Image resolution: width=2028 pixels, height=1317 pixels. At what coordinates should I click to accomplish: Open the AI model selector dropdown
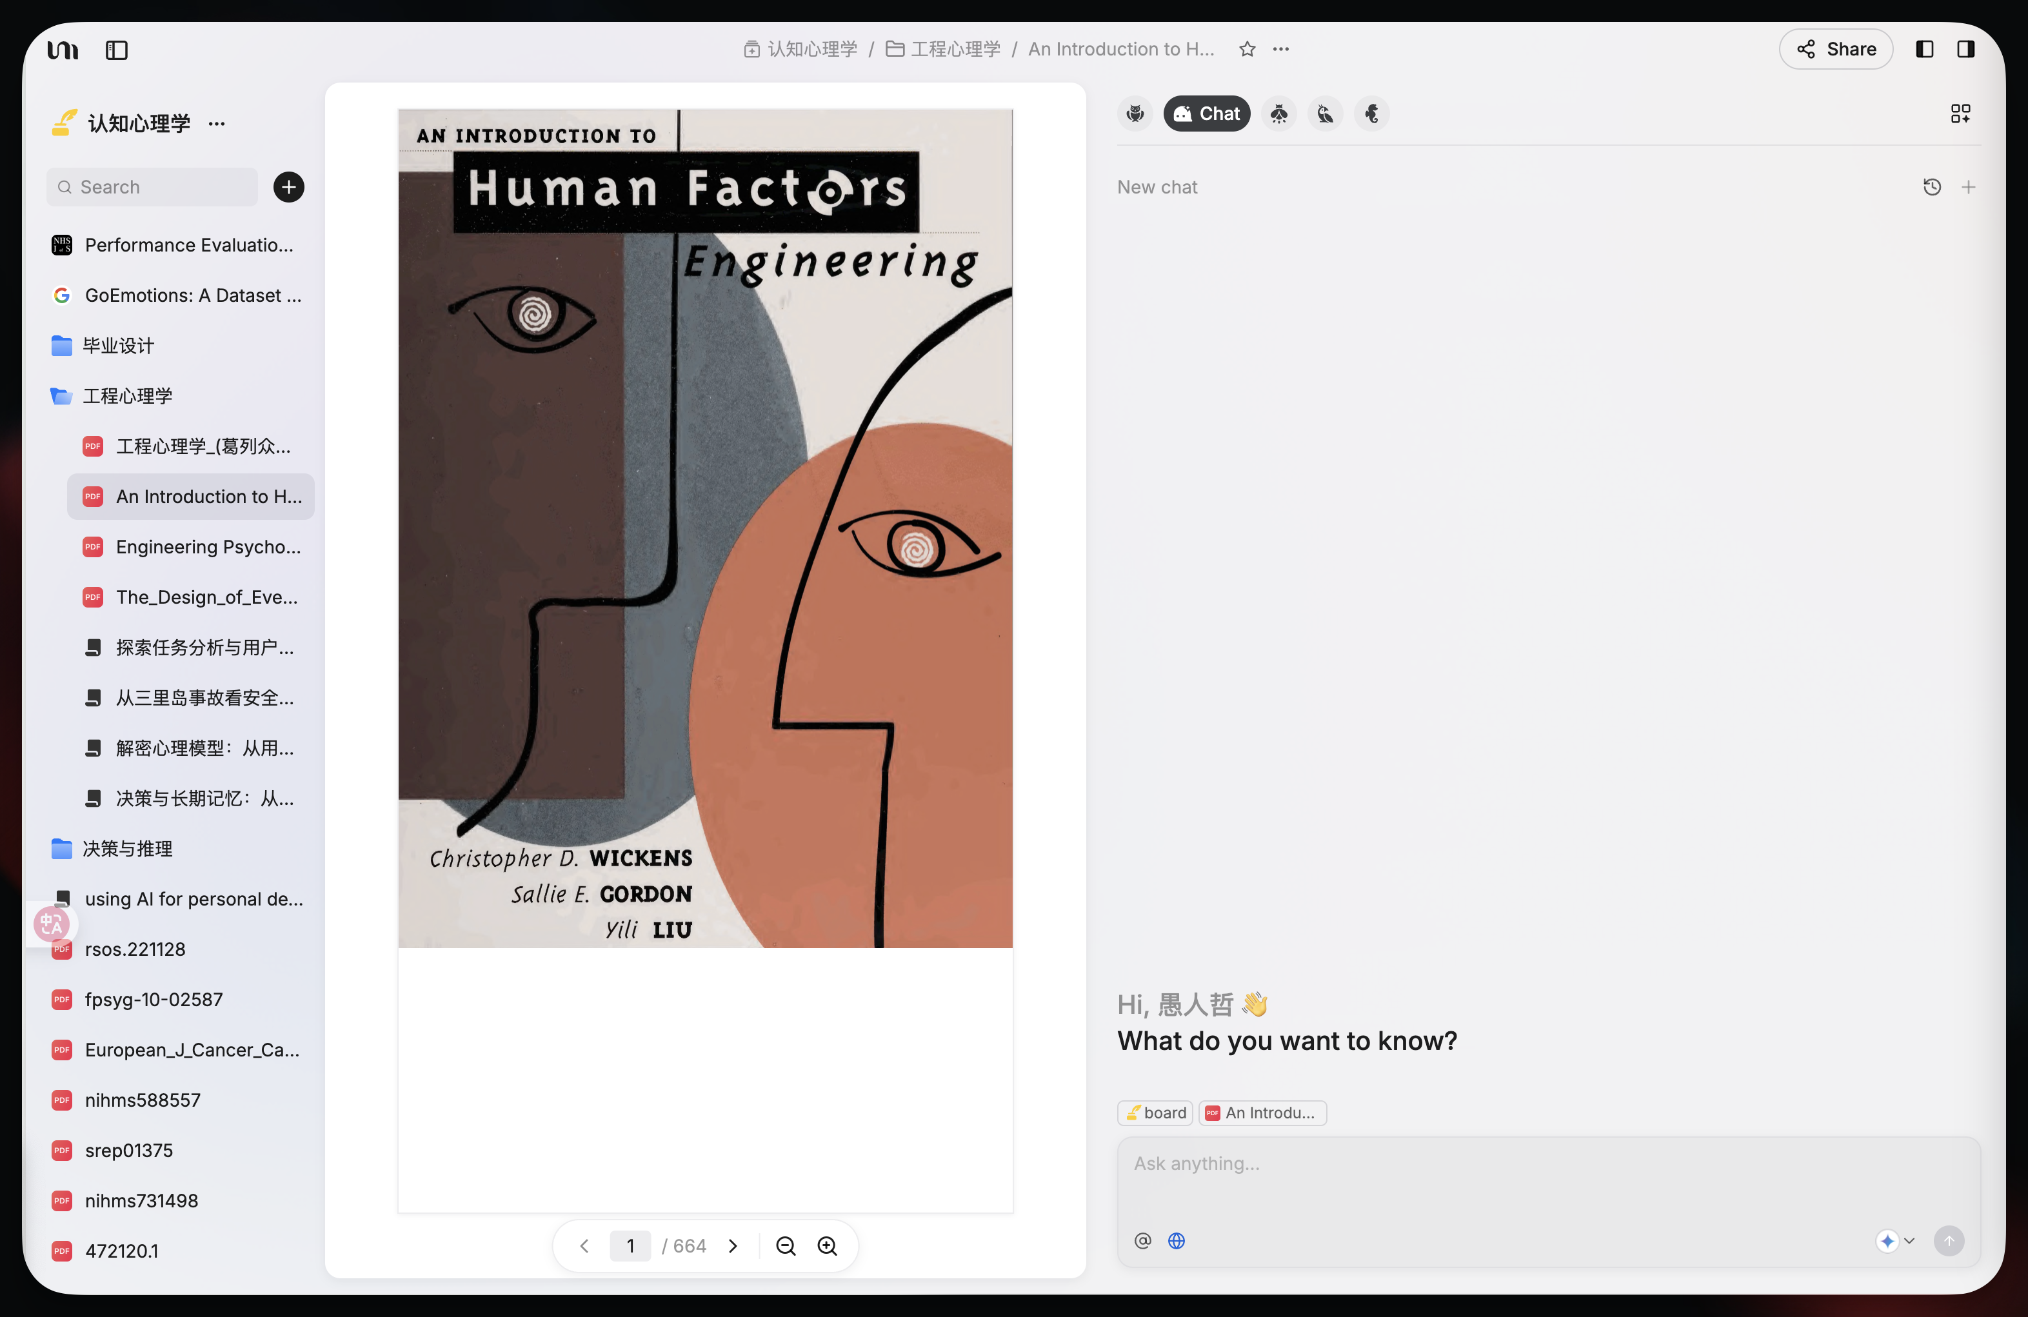coord(1896,1240)
